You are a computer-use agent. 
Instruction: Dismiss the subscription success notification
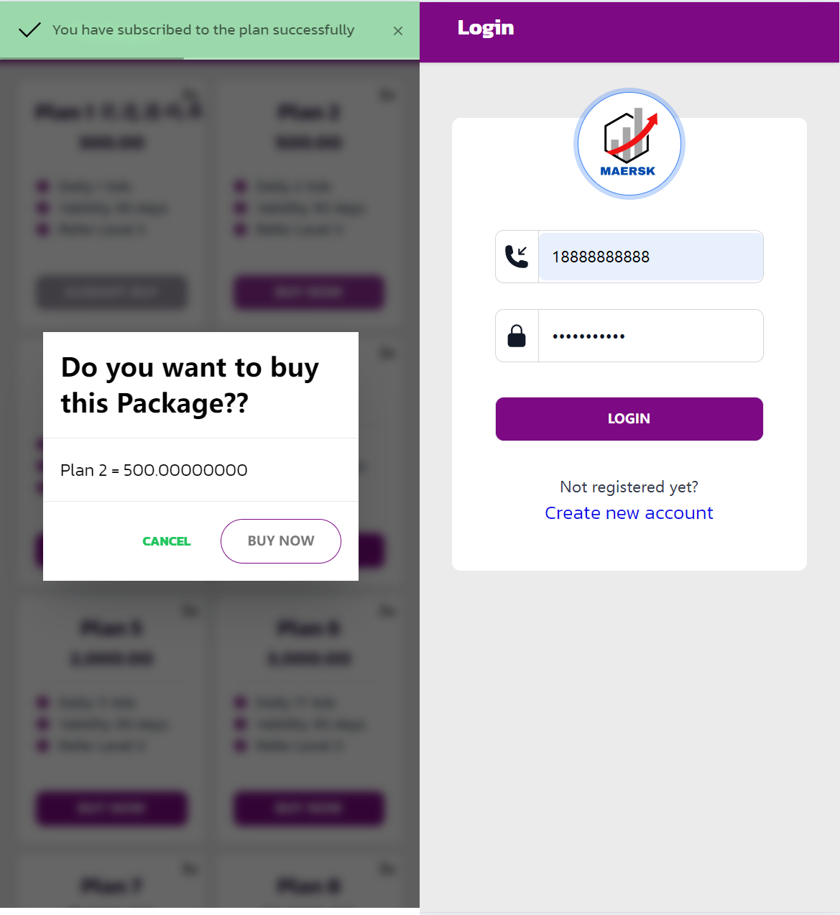398,31
